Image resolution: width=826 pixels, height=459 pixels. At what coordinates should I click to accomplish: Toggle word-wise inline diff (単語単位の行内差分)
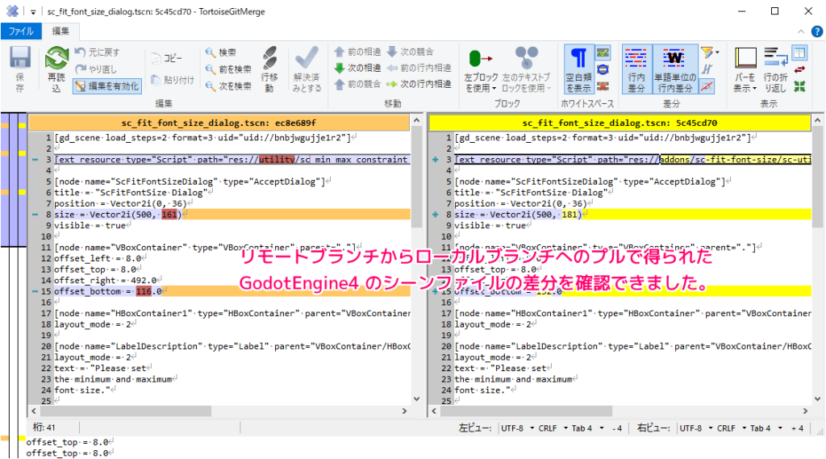tap(675, 69)
